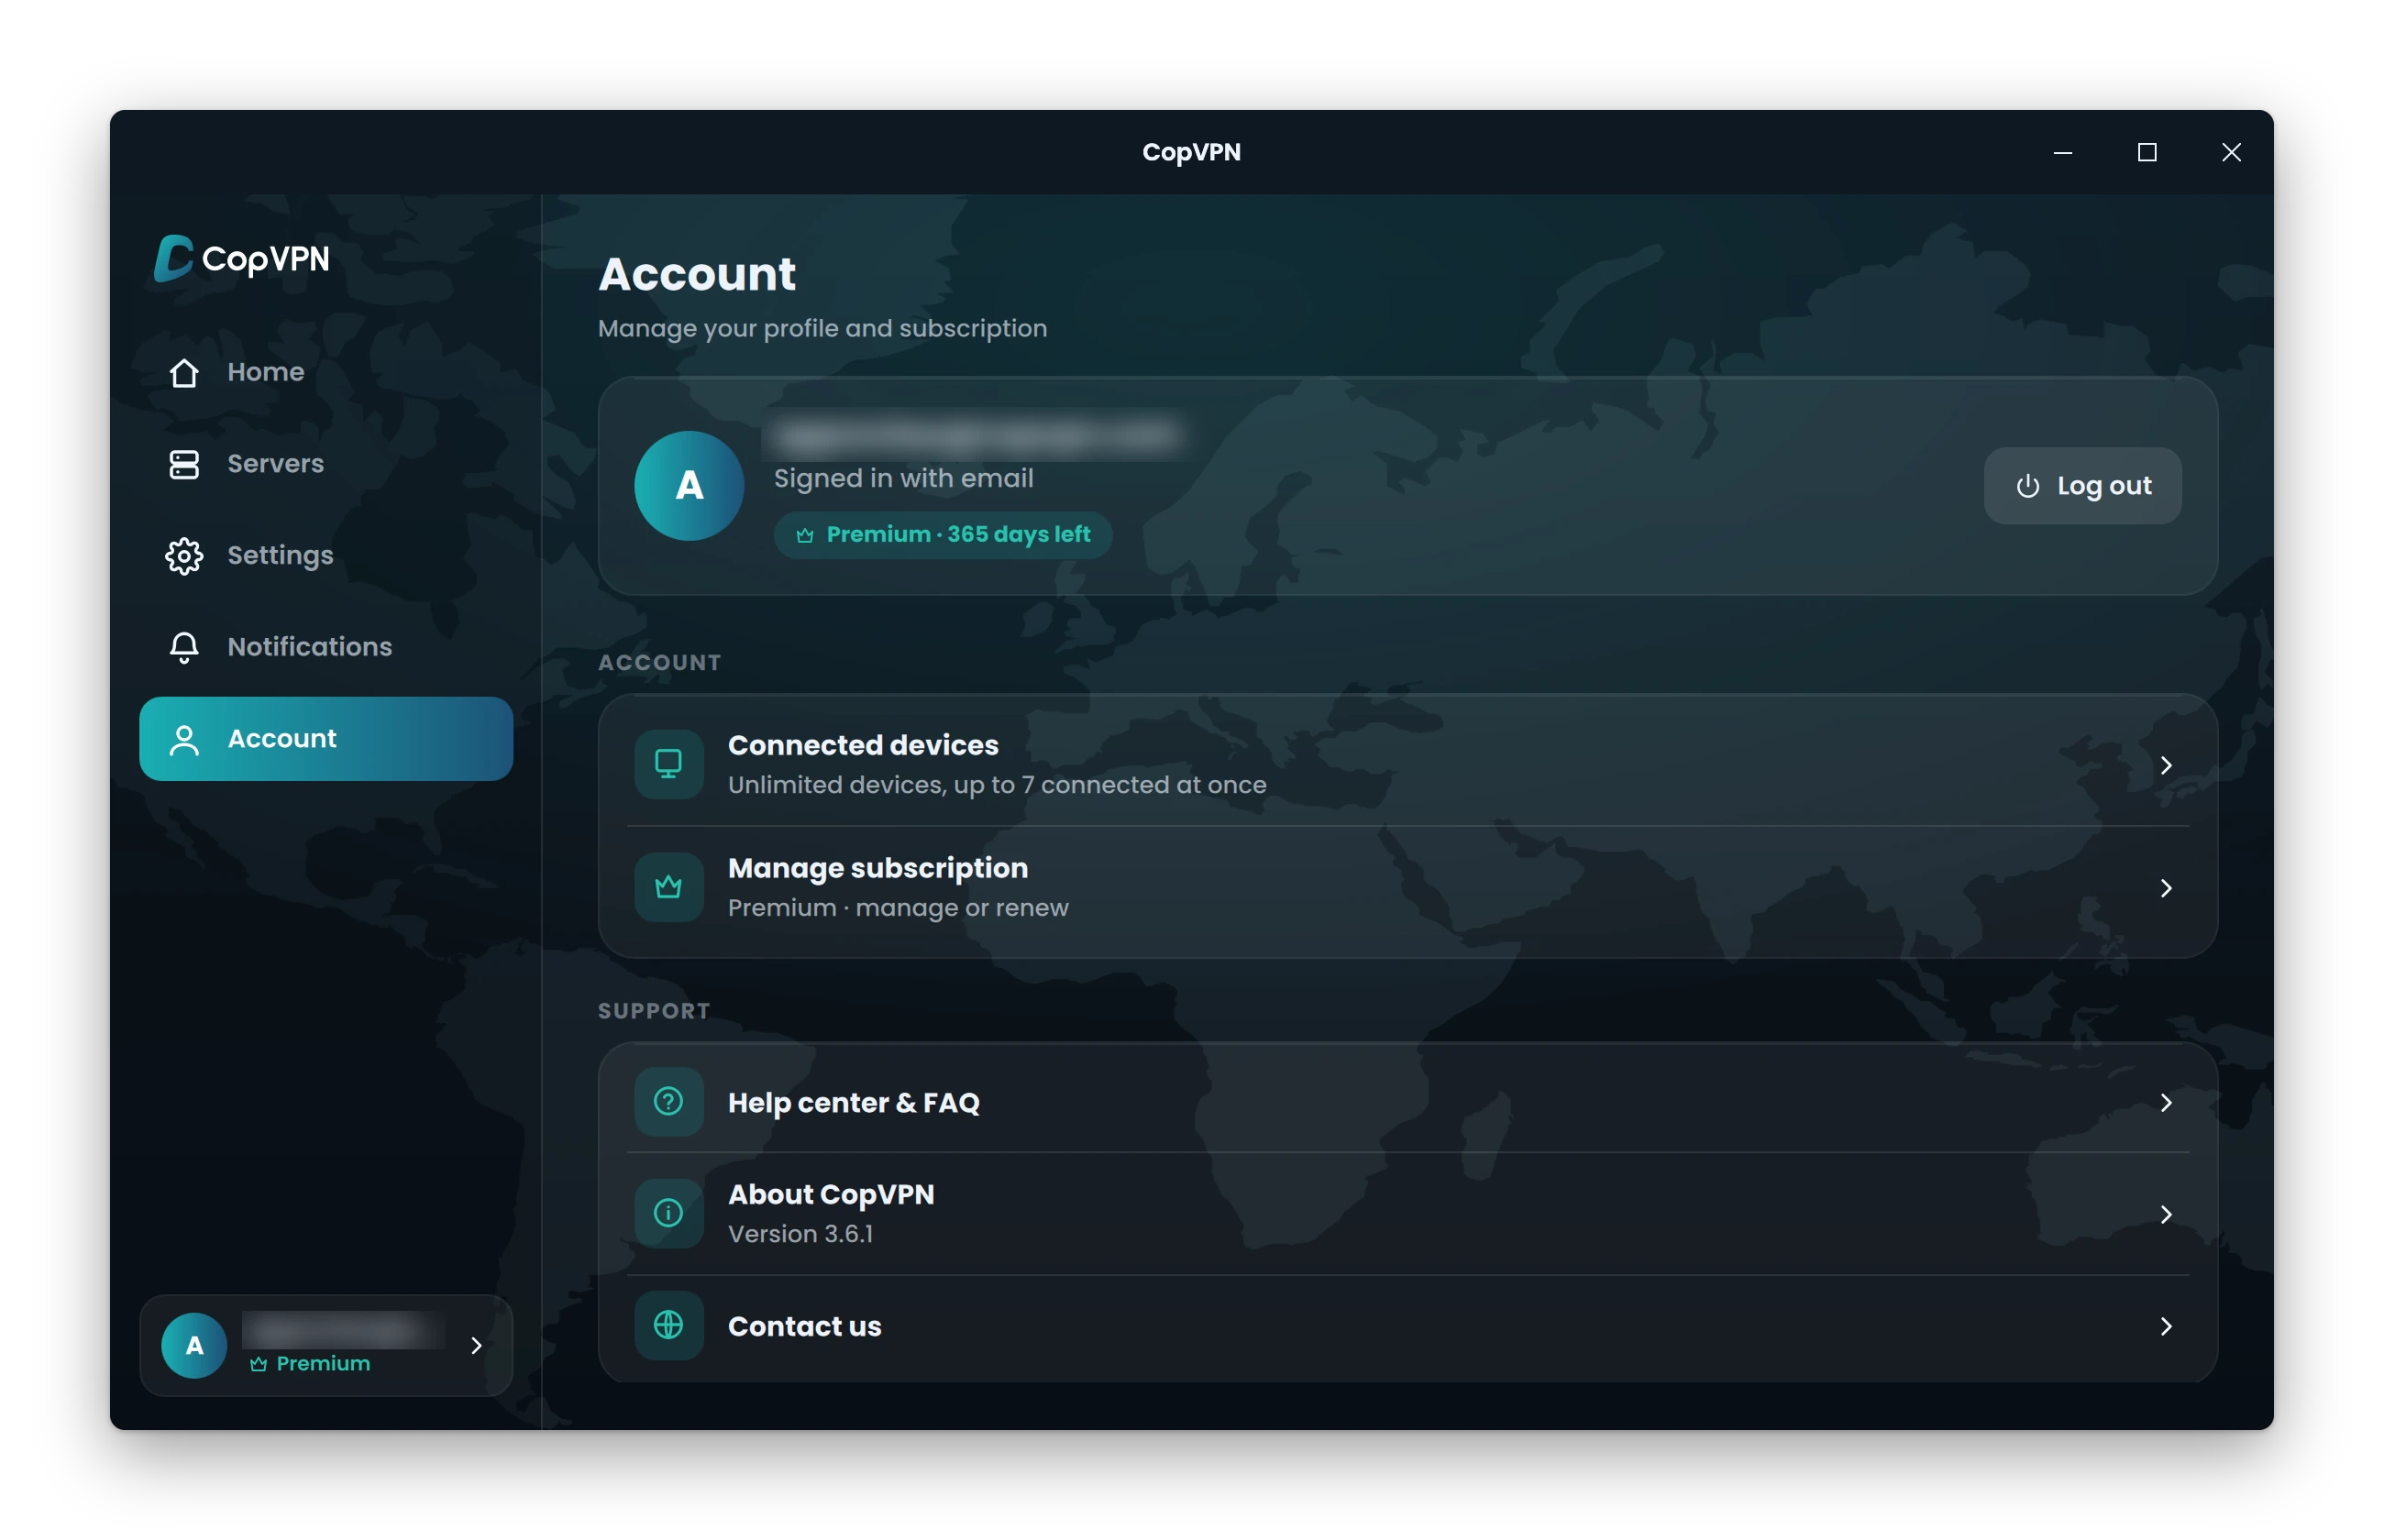
Task: Go to Home in sidebar
Action: click(x=325, y=372)
